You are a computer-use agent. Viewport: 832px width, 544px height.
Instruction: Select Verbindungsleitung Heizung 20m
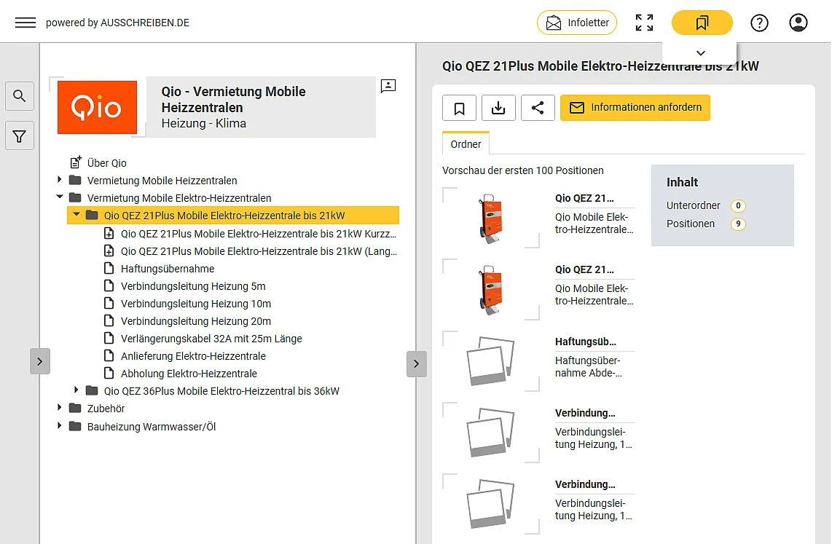coord(196,321)
